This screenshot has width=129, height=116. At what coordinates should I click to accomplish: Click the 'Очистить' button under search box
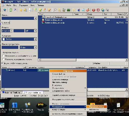(6, 22)
